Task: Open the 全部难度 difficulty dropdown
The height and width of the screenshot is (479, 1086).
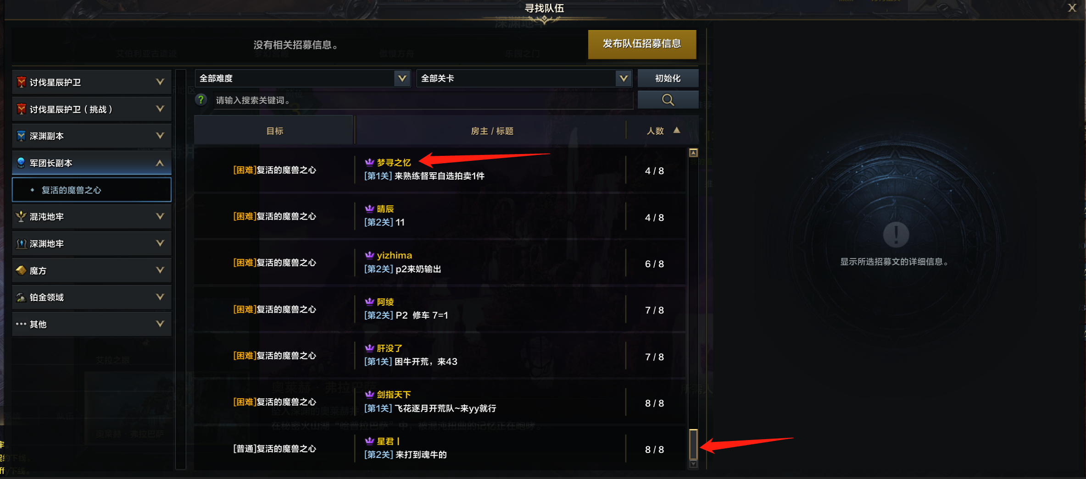Action: pos(302,78)
